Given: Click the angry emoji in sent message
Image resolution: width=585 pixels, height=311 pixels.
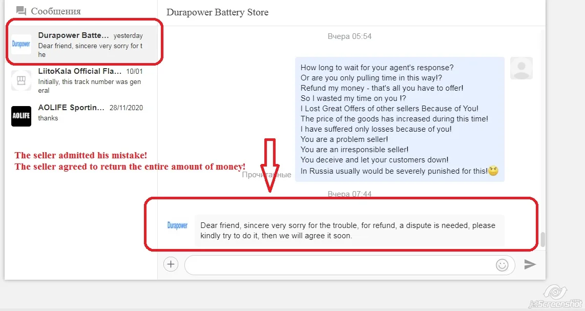Looking at the screenshot, I should [493, 171].
